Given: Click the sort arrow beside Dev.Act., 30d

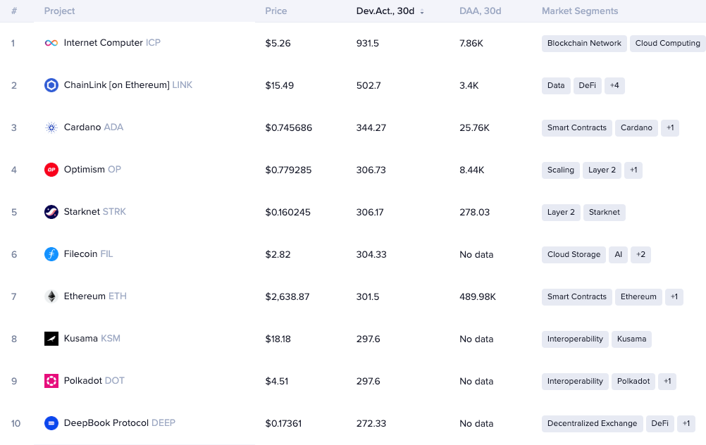Looking at the screenshot, I should [x=422, y=12].
